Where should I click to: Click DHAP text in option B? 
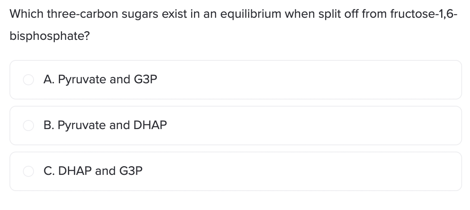click(x=150, y=125)
